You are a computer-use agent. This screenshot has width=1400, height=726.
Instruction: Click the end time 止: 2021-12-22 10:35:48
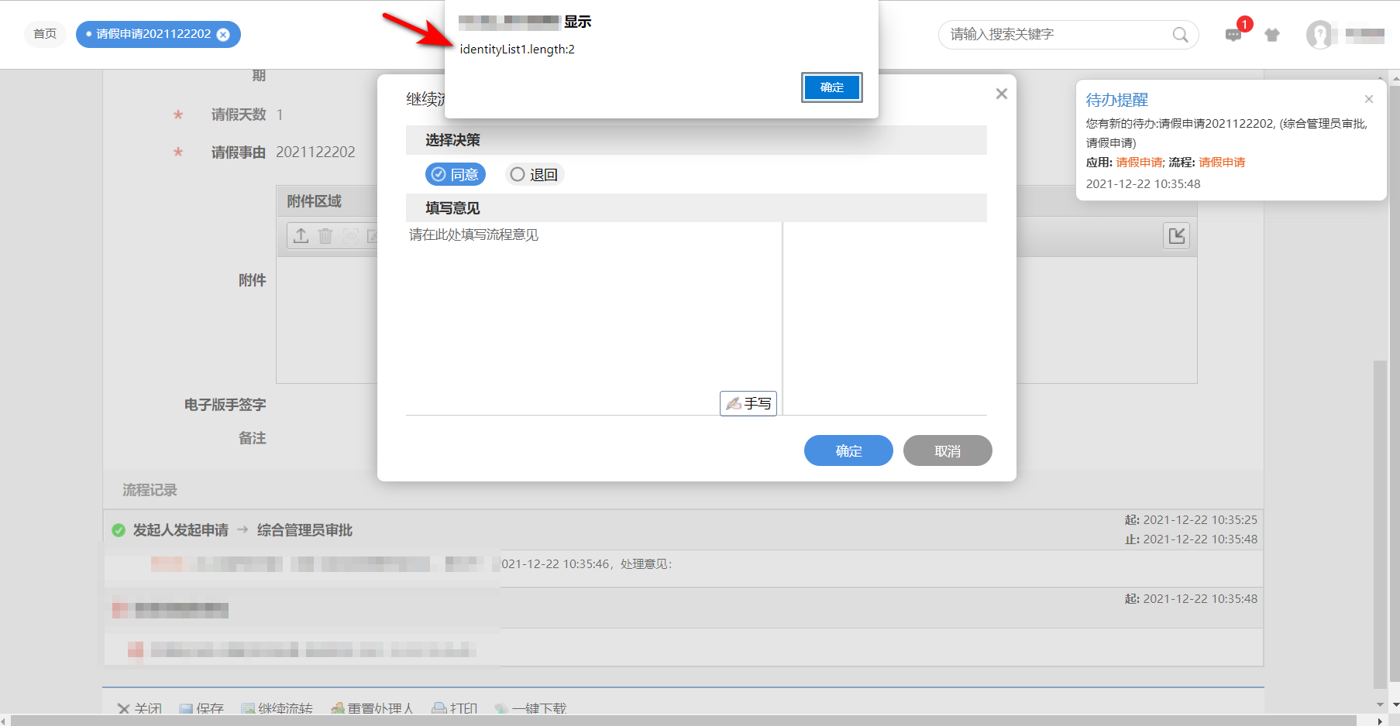pos(1191,539)
